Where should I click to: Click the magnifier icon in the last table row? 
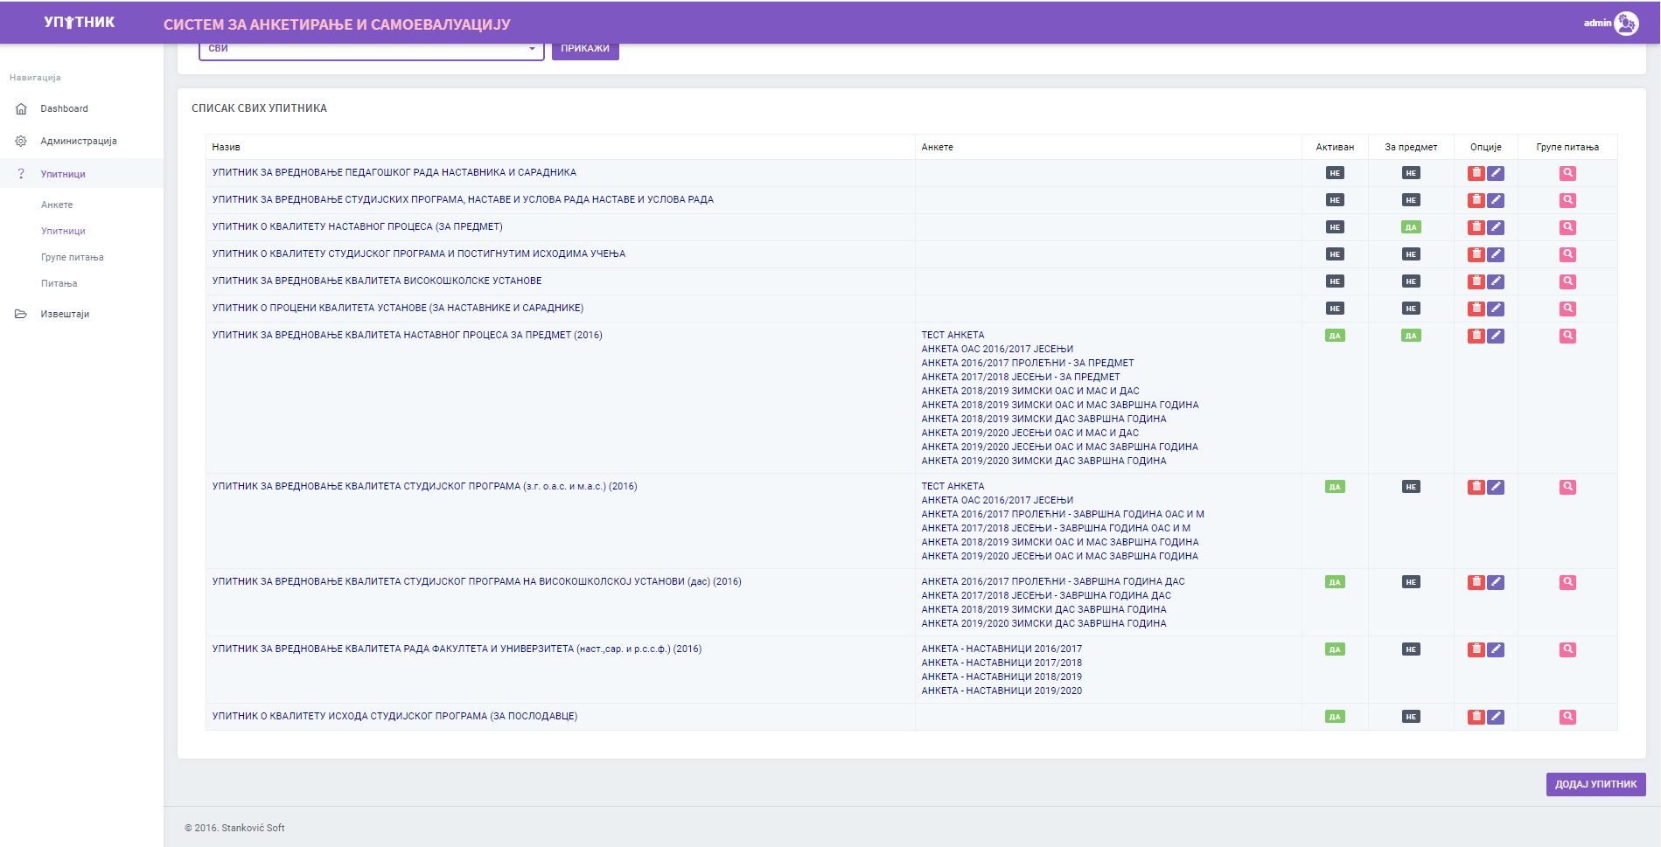click(x=1567, y=717)
